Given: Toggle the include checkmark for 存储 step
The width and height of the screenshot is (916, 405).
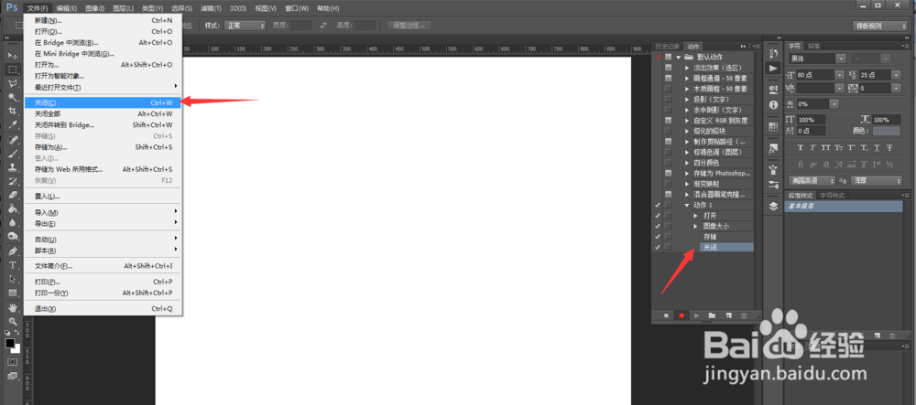Looking at the screenshot, I should 658,237.
